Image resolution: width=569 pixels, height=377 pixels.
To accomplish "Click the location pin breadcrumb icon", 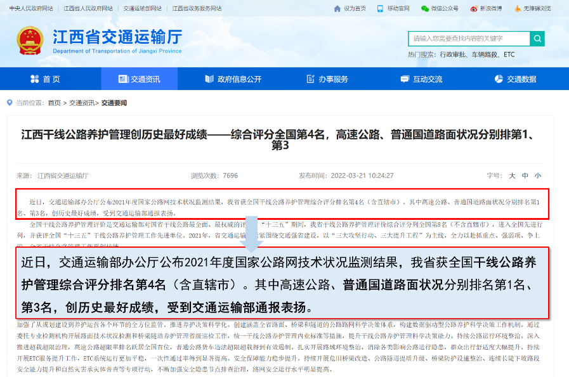I will [x=10, y=103].
